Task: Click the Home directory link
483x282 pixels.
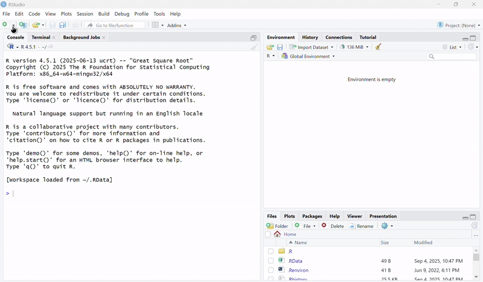Action: click(290, 234)
